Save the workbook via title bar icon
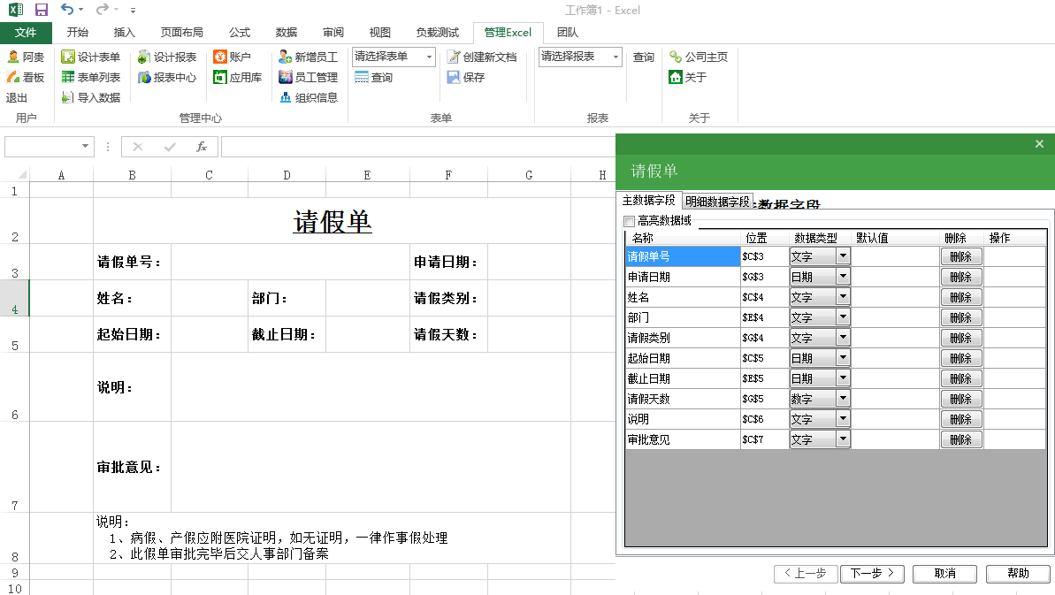Viewport: 1055px width, 595px height. click(42, 10)
